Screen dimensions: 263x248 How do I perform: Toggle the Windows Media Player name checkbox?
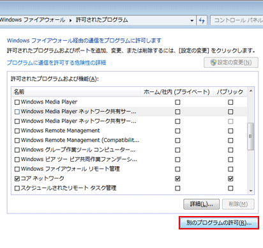click(17, 102)
